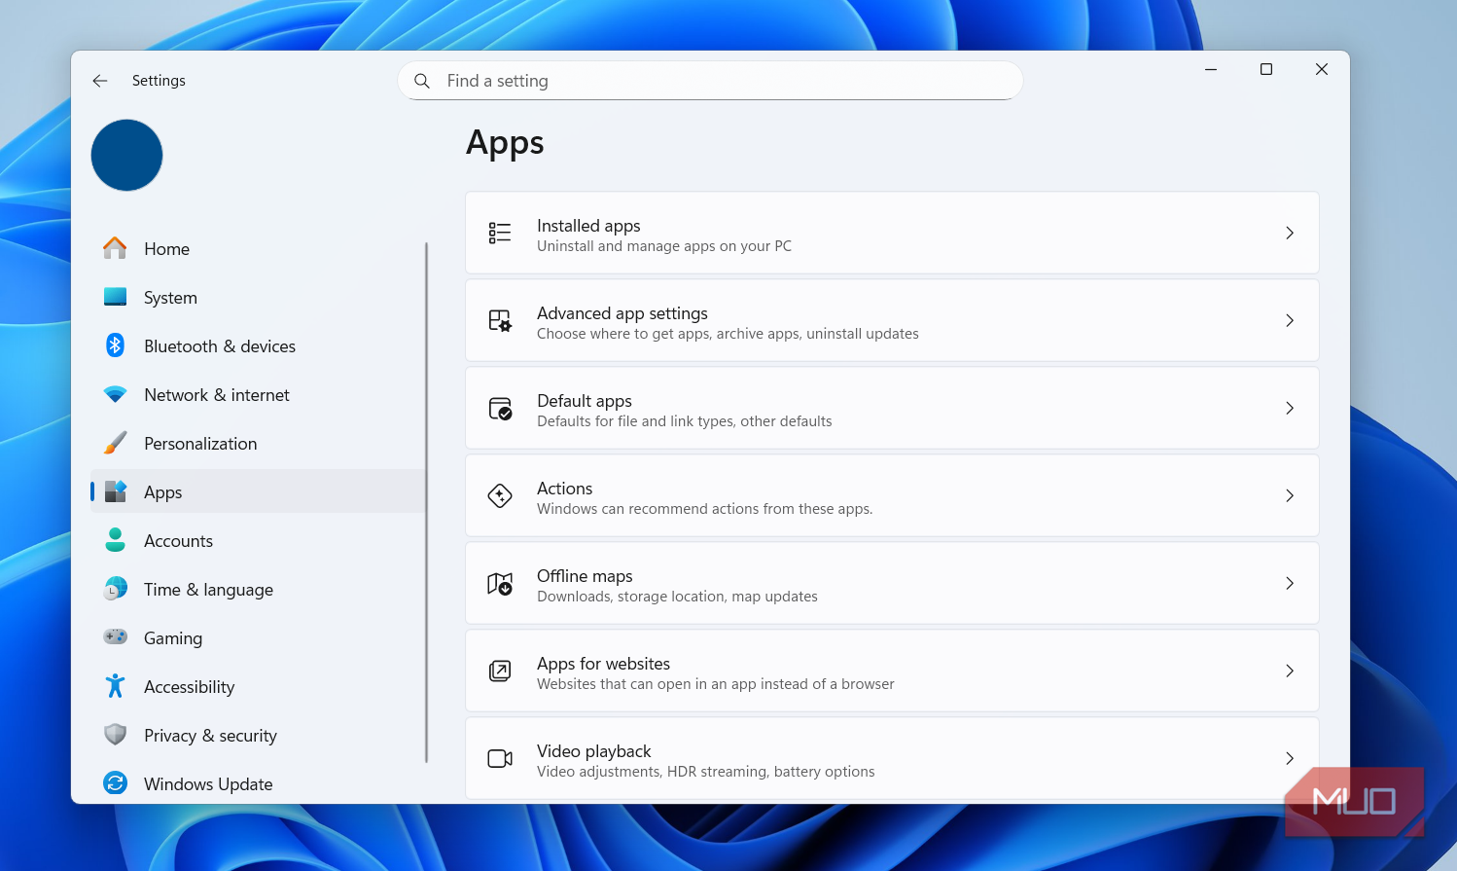Click the Network Wi-Fi icon
The height and width of the screenshot is (871, 1457).
pyautogui.click(x=115, y=394)
